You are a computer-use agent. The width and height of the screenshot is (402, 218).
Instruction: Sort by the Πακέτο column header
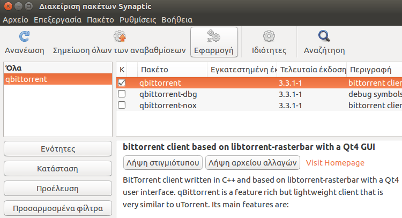(x=172, y=70)
